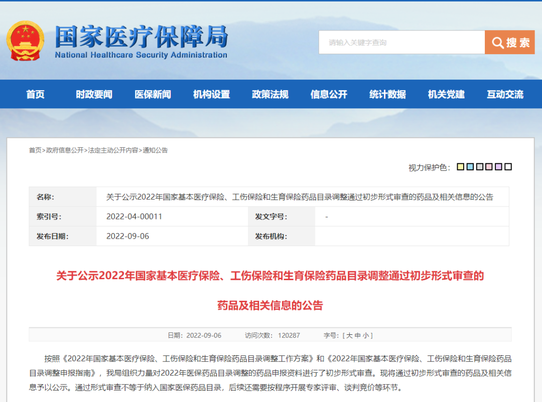Go to 统计数据 in the navigation bar
The image size is (542, 402).
(x=387, y=94)
